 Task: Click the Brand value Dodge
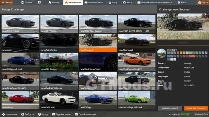[x=187, y=72]
